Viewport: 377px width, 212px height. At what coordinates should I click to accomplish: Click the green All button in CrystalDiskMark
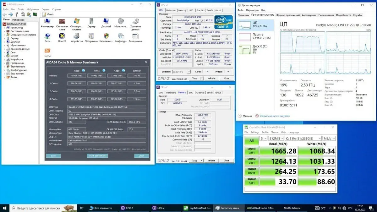252,141
